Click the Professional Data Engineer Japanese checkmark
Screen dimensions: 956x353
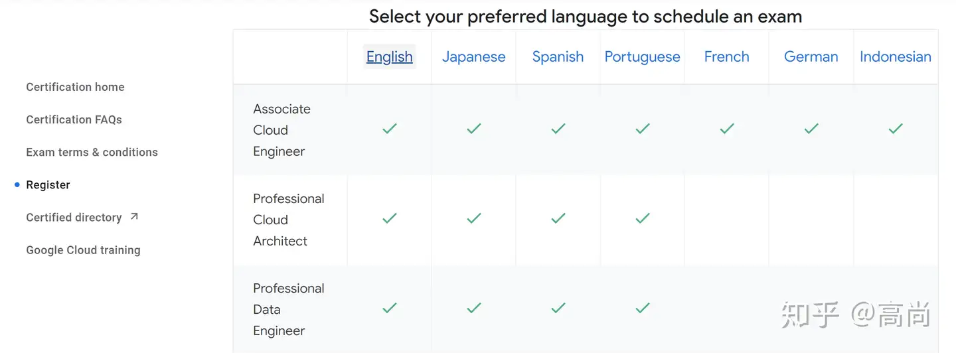pyautogui.click(x=474, y=308)
